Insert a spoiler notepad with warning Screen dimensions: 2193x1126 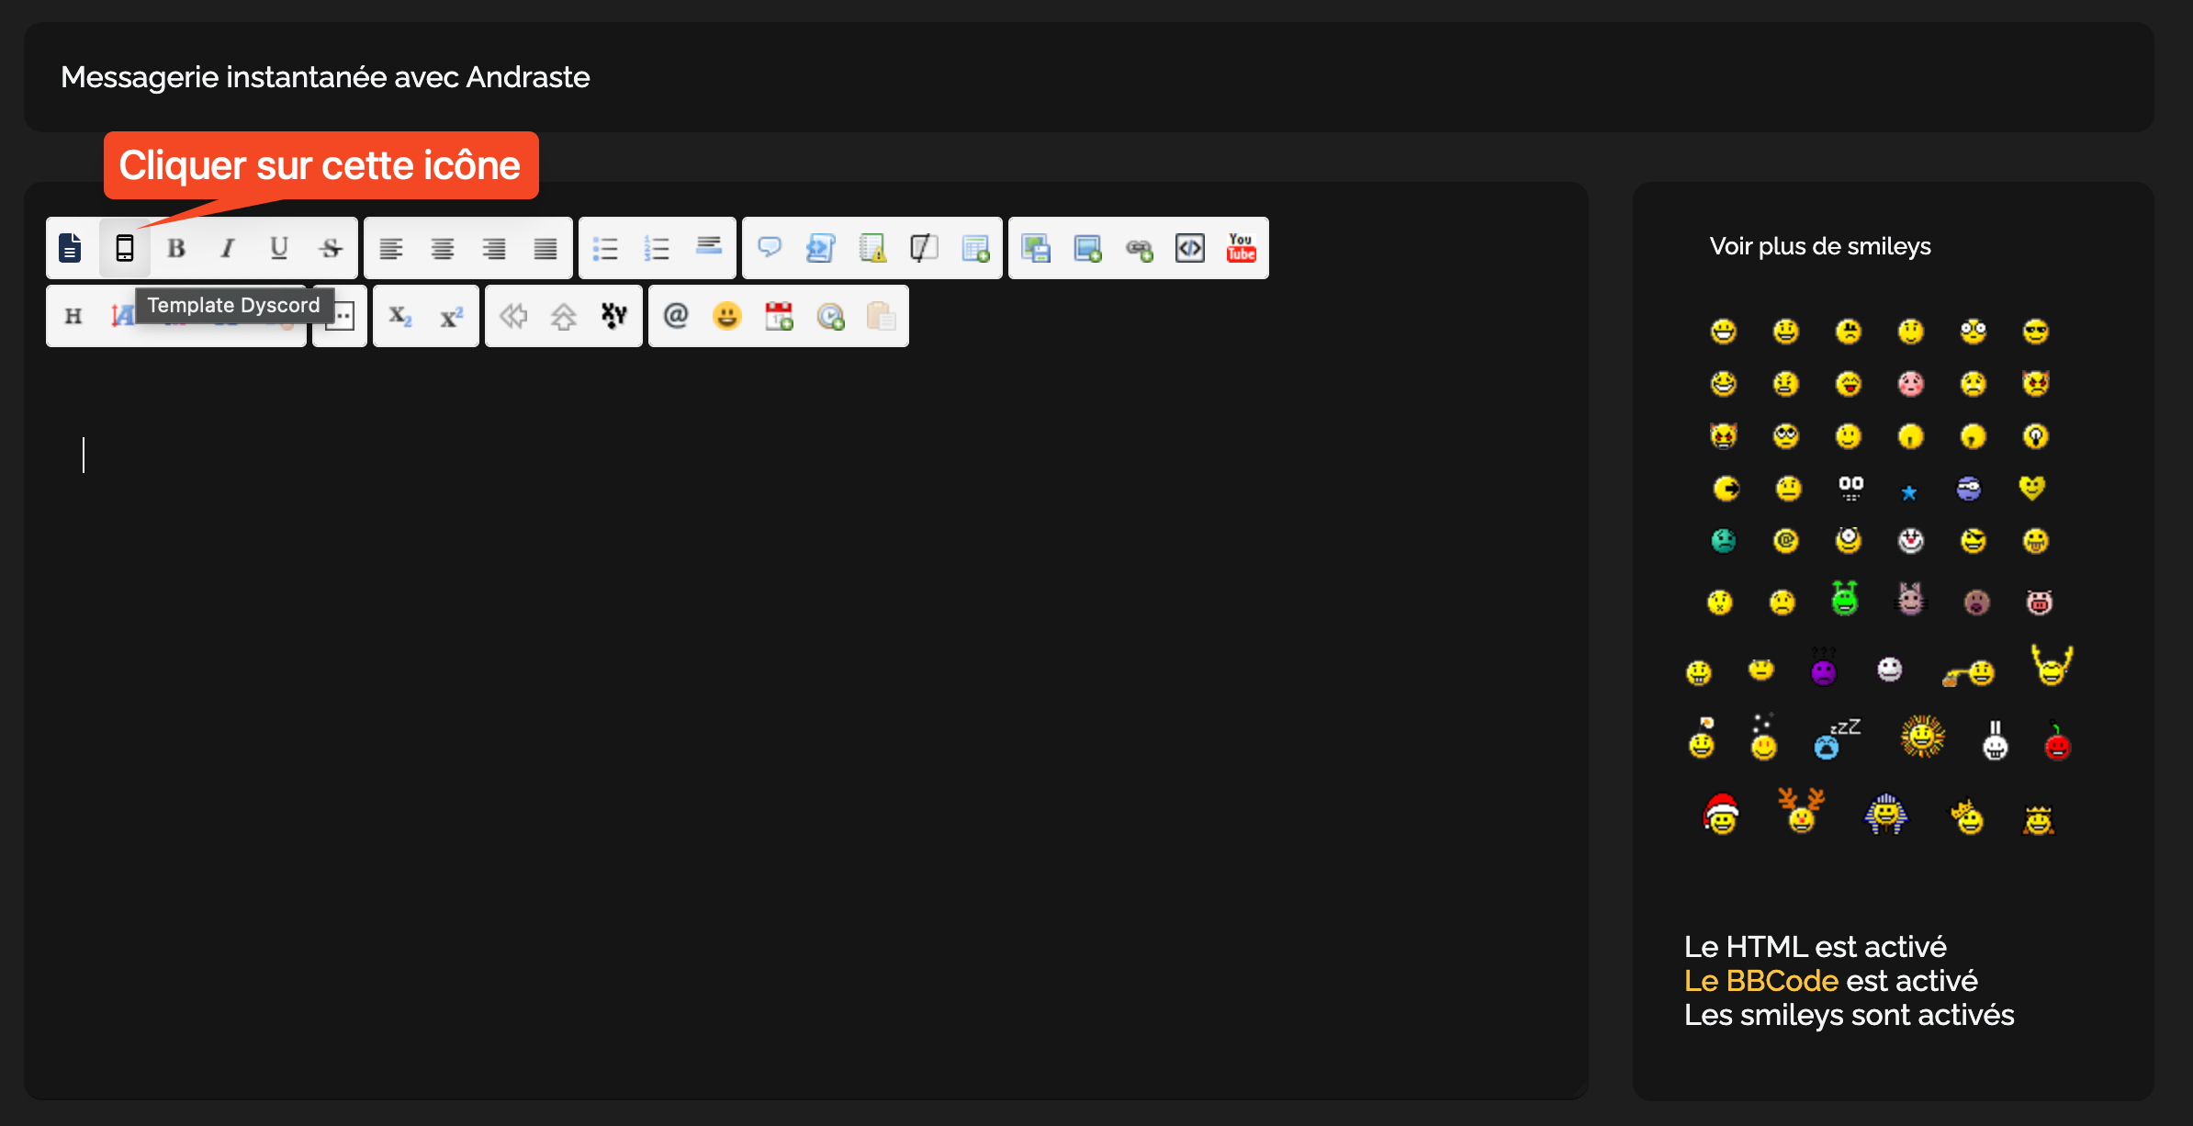(872, 248)
